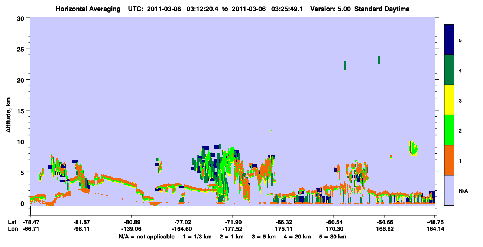
Task: Click legend text '1 = 1/3 km'
Action: [x=197, y=237]
